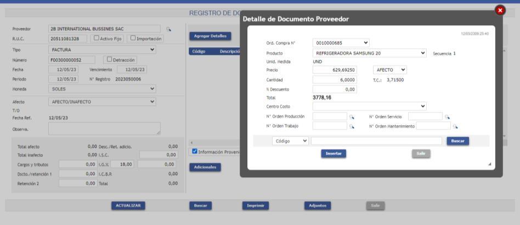
Task: Click the Proveedor name field
Action: point(104,29)
